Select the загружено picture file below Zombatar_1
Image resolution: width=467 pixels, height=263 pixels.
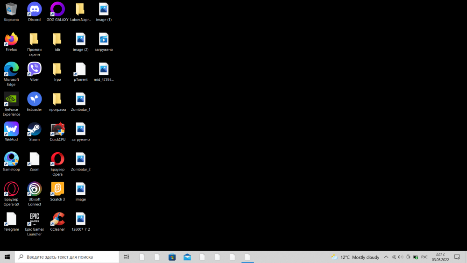tap(80, 132)
